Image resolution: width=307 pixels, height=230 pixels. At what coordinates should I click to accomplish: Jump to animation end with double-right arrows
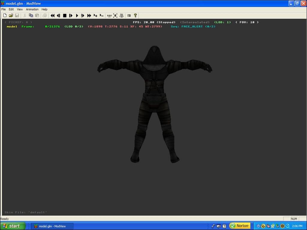89,15
